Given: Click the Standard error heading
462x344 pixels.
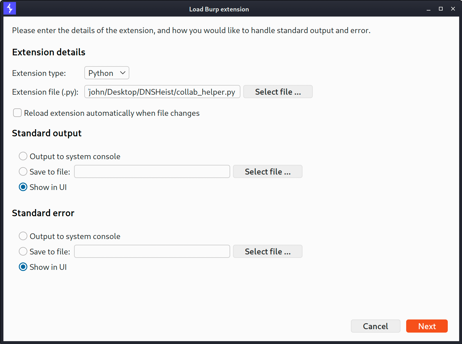Looking at the screenshot, I should pyautogui.click(x=43, y=213).
